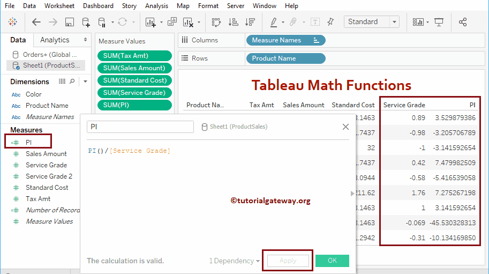Open the 1 Dependency dropdown
This screenshot has width=489, height=274.
click(x=235, y=261)
